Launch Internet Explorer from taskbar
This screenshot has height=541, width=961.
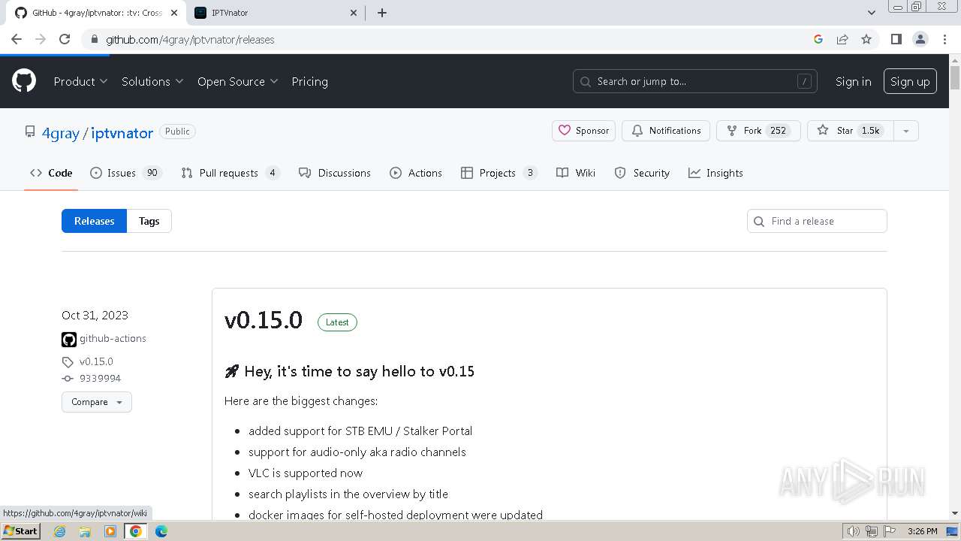point(60,531)
